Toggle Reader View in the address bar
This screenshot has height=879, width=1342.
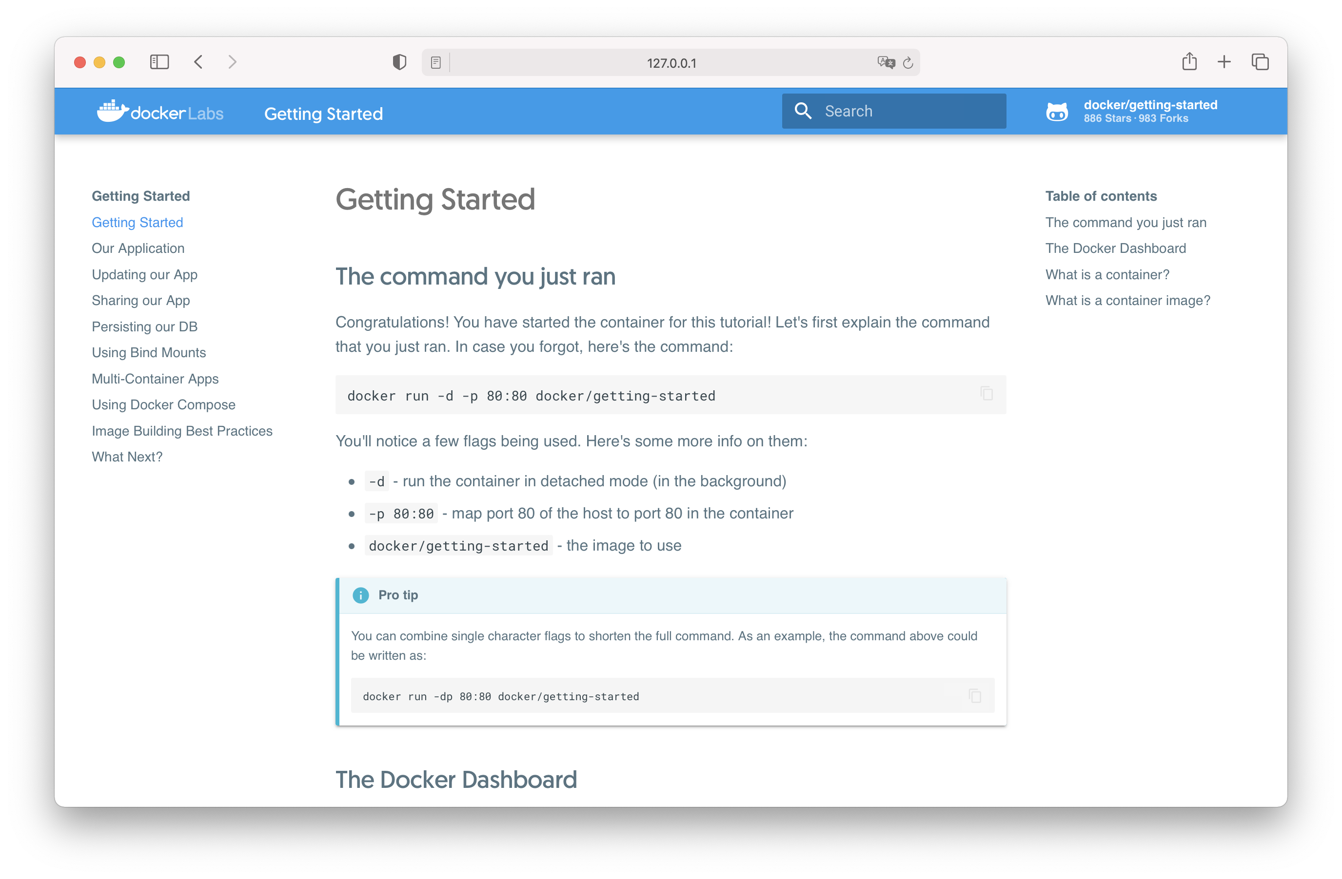tap(435, 62)
